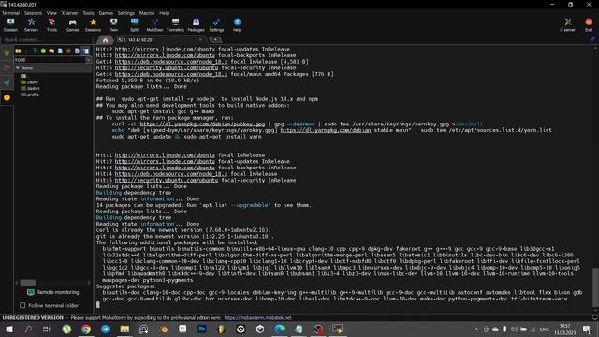The image size is (599, 337).
Task: Open Chrome from the taskbar
Action: coord(86,329)
